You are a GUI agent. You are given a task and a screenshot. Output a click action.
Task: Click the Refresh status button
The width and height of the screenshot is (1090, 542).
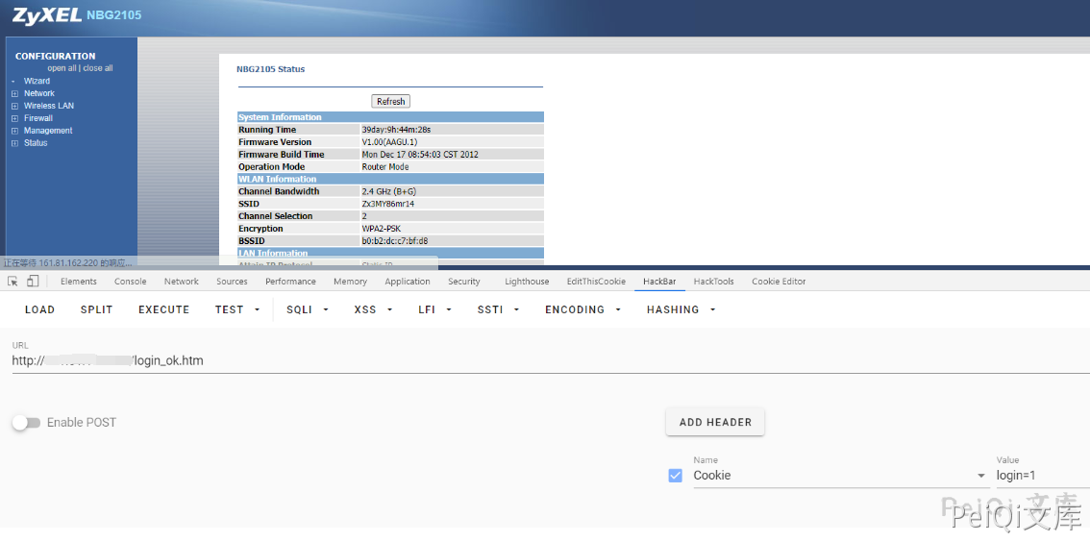coord(390,101)
